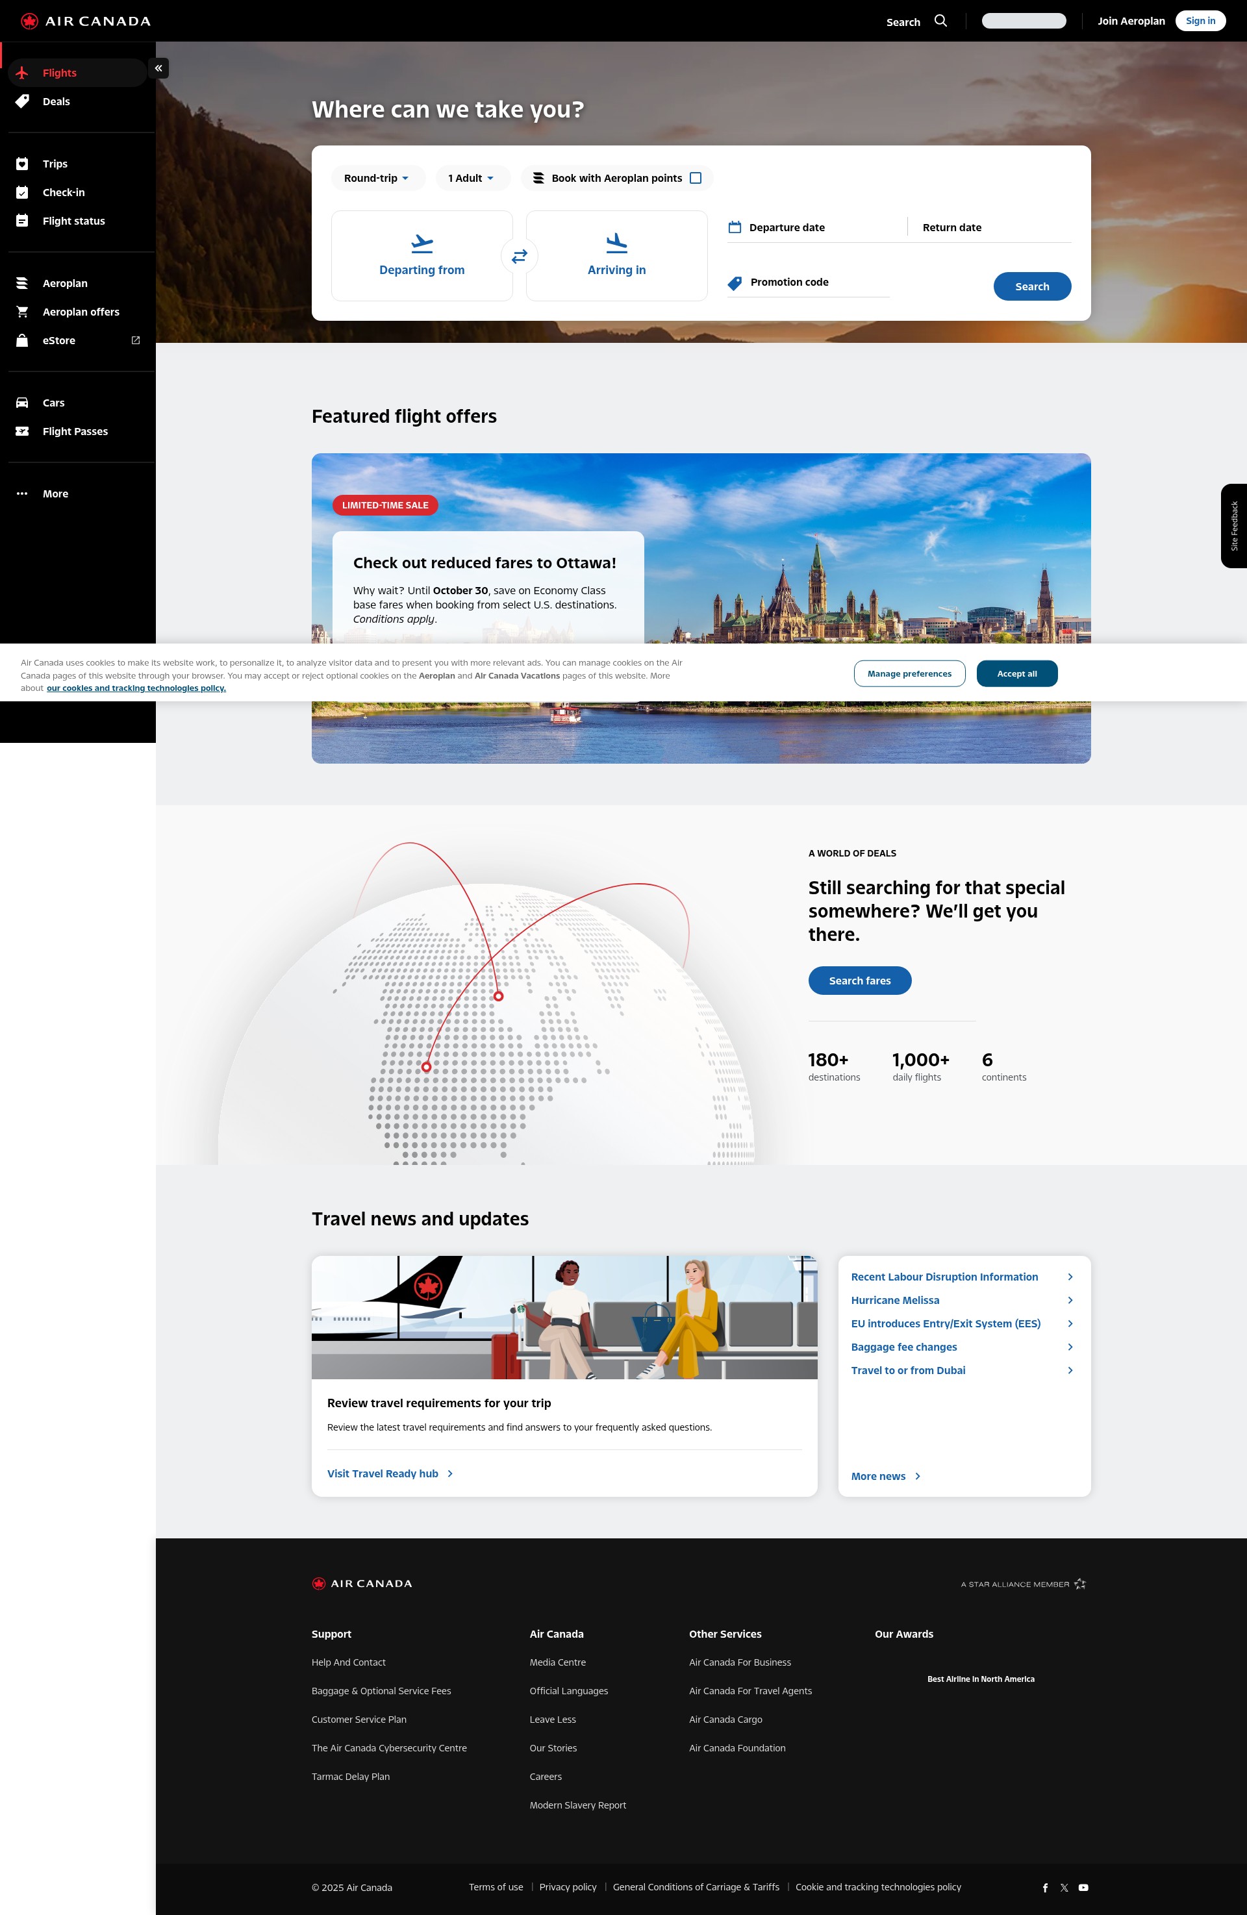
Task: Open Air Canada YouTube icon
Action: [1084, 1887]
